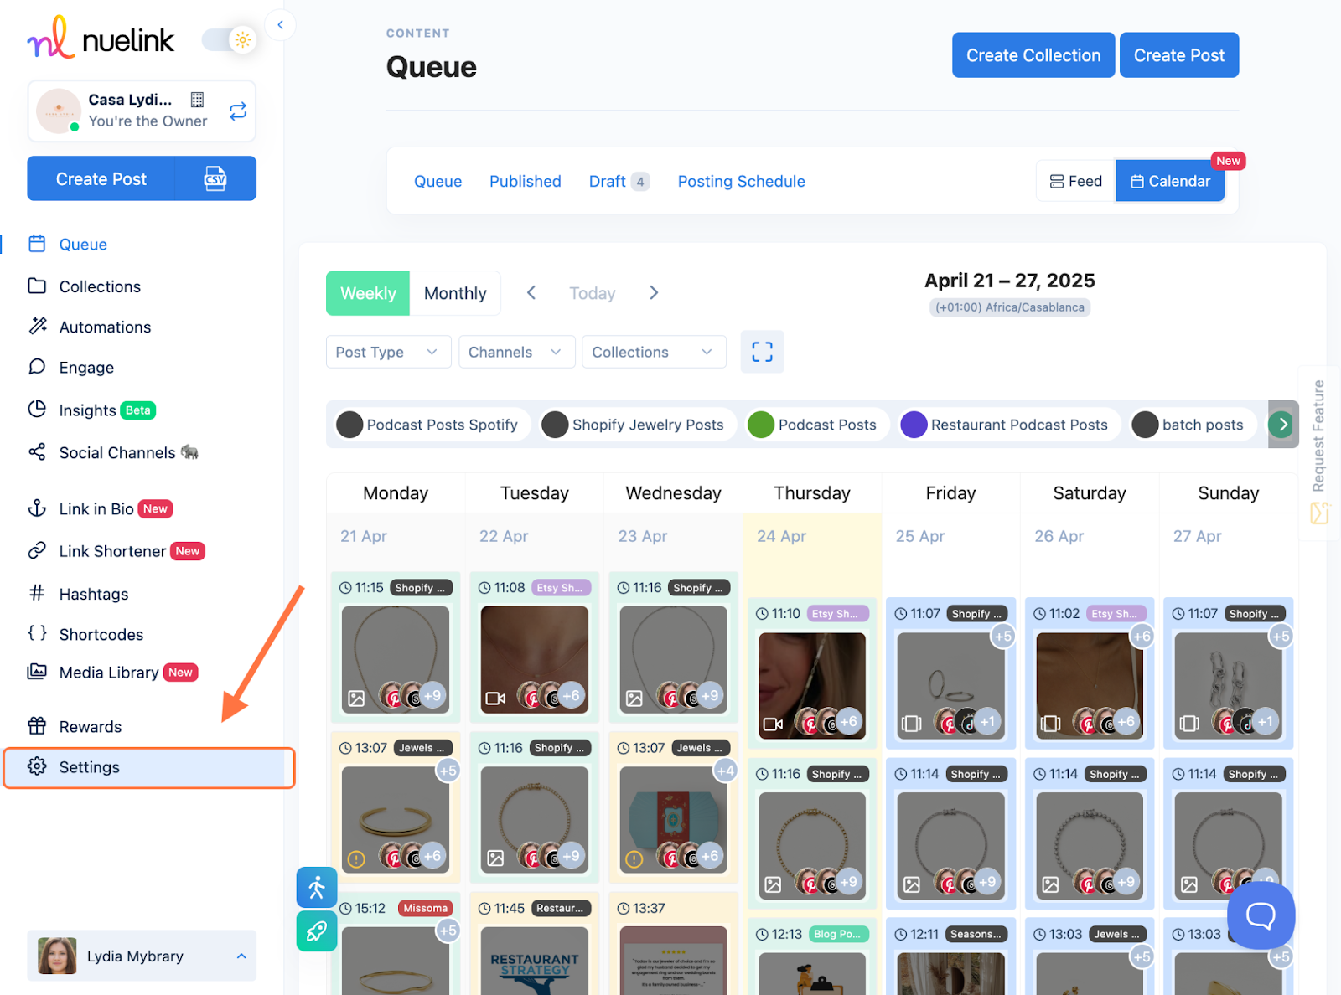Image resolution: width=1341 pixels, height=995 pixels.
Task: Click the Shortcodes braces icon
Action: coord(37,633)
